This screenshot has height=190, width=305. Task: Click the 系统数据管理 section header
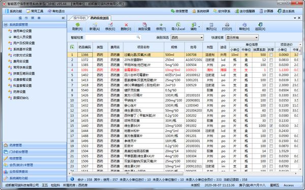35,25
